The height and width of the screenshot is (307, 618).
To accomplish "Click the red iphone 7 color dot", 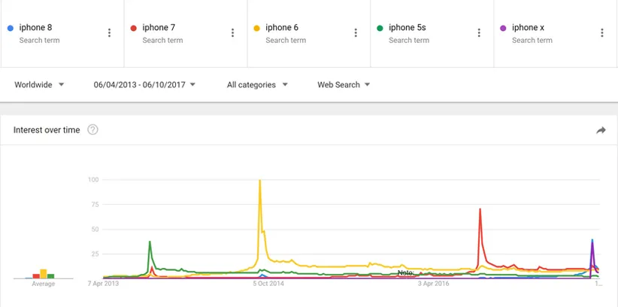I will [133, 28].
